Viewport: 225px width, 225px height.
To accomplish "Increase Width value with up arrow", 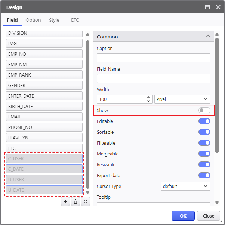I will (x=149, y=97).
